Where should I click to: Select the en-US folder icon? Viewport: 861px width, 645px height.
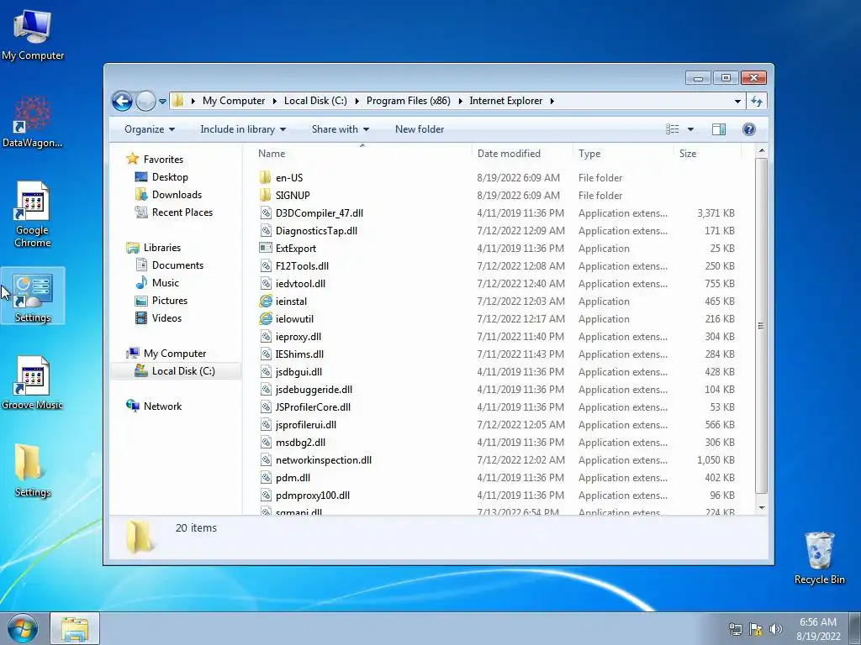(265, 178)
